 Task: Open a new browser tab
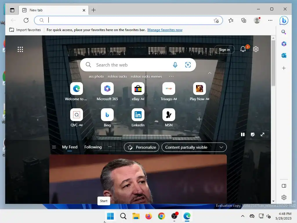[94, 10]
